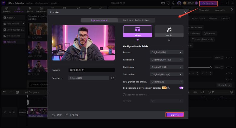Zoom out timeline with minus circle icon
The image size is (236, 128).
coord(209,92)
